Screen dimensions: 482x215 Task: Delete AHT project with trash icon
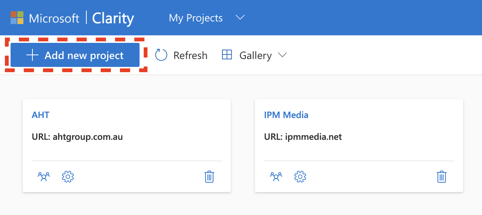pyautogui.click(x=209, y=176)
